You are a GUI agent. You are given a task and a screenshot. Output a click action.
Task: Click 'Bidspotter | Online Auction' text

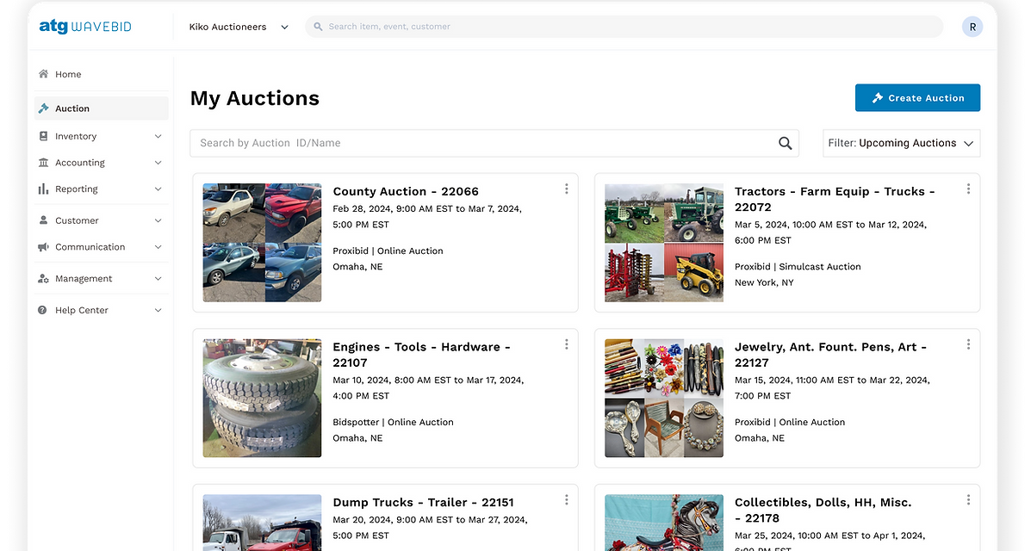click(394, 422)
